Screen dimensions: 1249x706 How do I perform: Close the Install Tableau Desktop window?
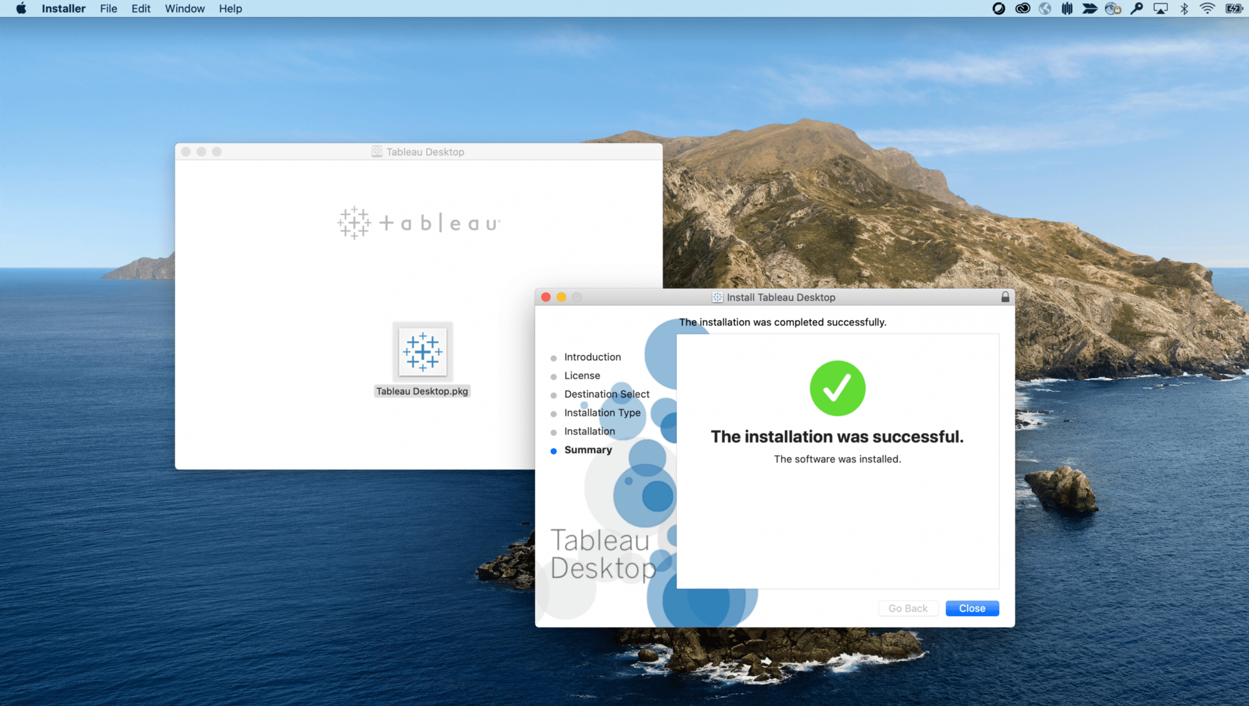546,297
